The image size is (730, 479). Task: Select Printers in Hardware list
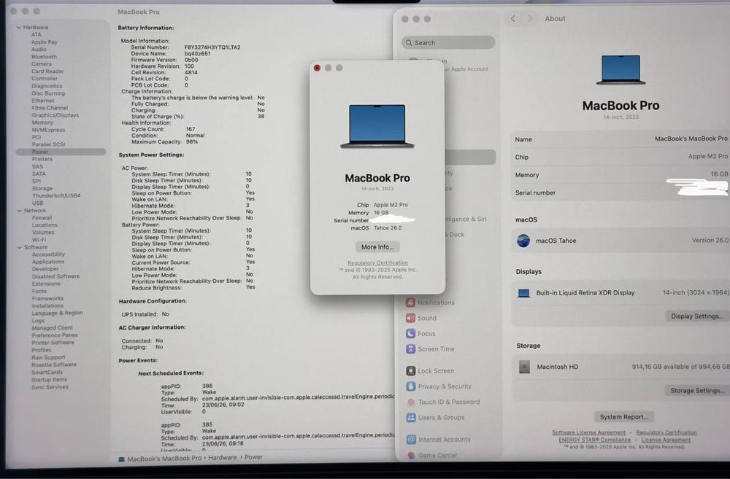click(x=42, y=159)
